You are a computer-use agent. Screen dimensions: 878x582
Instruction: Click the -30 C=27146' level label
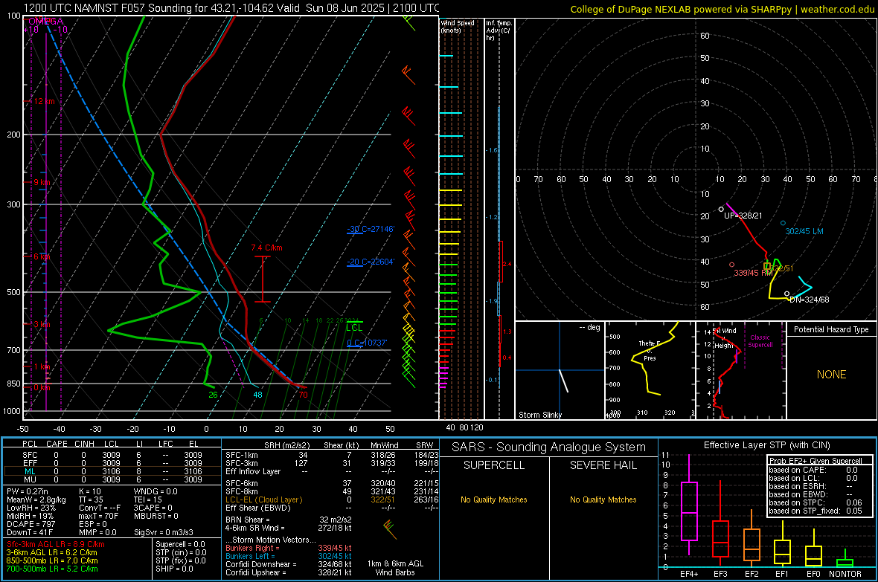371,229
